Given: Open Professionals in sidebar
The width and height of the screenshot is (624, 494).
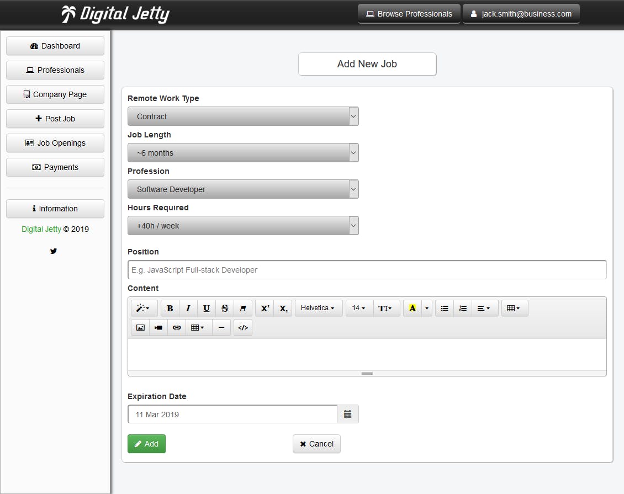Looking at the screenshot, I should (55, 70).
